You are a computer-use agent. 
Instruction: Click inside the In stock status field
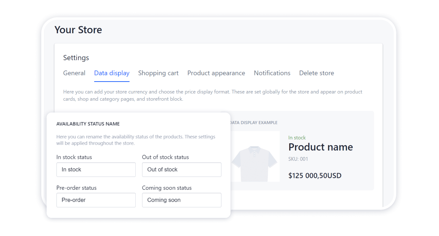click(96, 170)
